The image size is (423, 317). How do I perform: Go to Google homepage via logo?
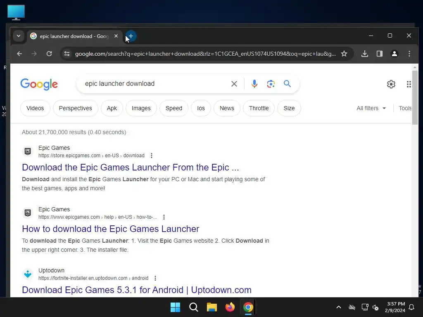tap(39, 84)
